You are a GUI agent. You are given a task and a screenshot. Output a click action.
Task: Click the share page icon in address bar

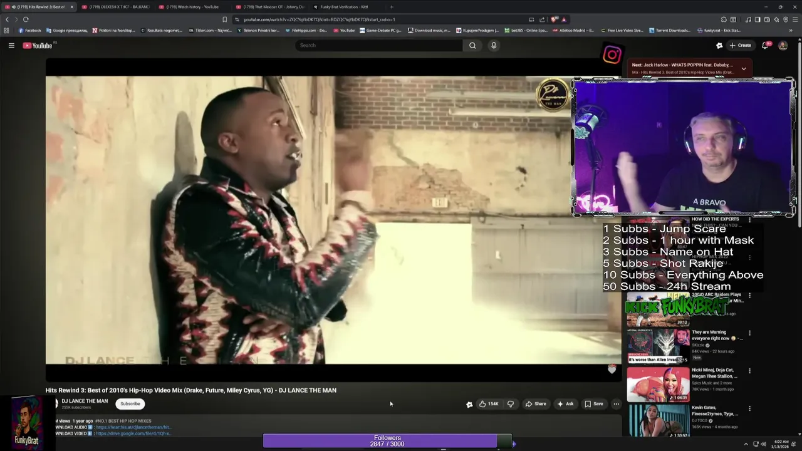(x=542, y=19)
